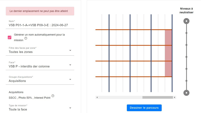Viewport: 201px width, 113px height.
Task: Click Dessiner le parcours button
Action: [x=144, y=108]
